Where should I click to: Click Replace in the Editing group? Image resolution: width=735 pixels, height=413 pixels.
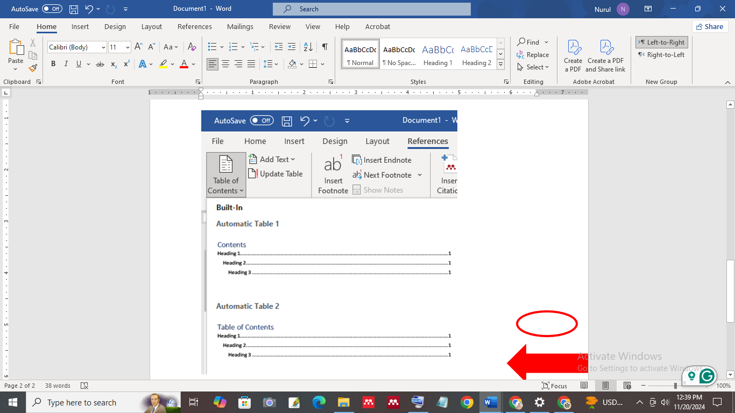(x=533, y=55)
